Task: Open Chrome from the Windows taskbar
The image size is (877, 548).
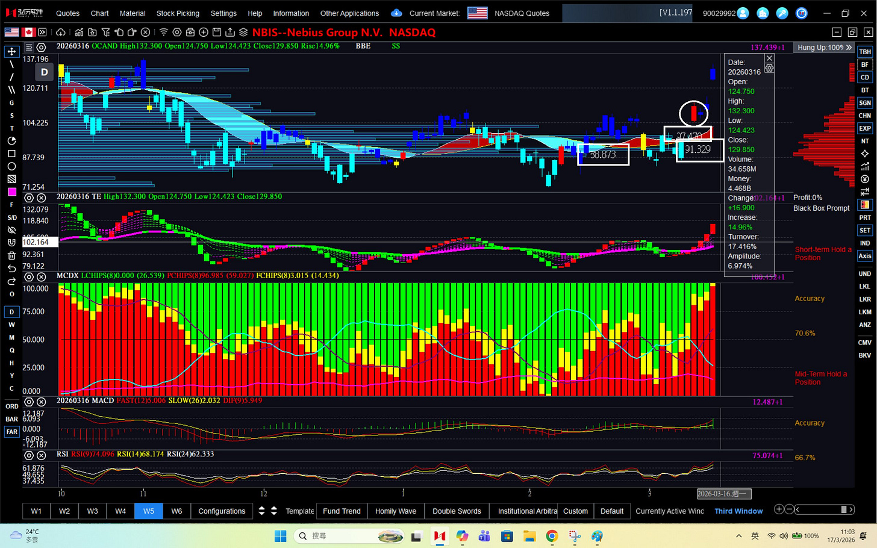Action: coord(552,536)
